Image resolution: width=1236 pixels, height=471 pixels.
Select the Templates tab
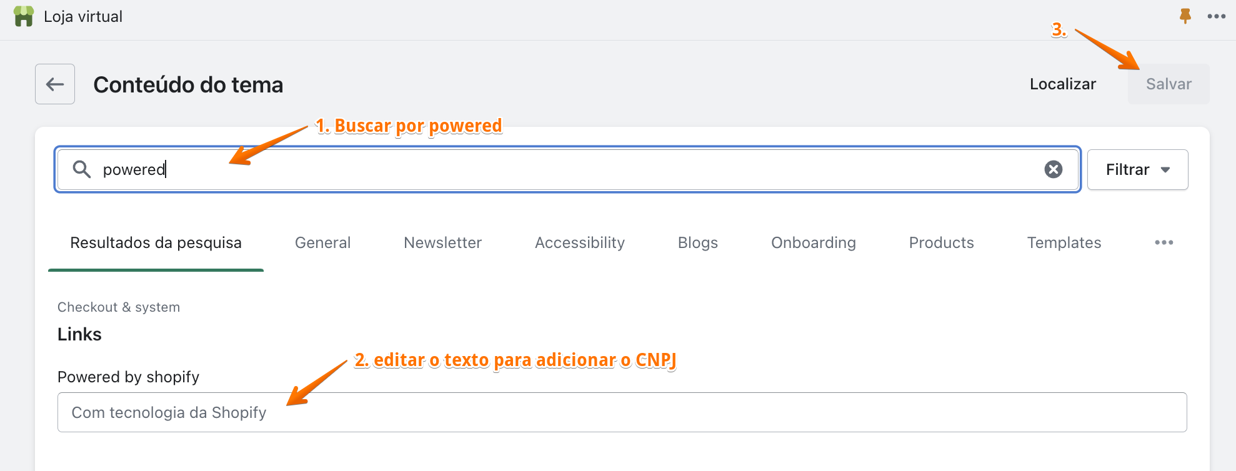pos(1064,242)
